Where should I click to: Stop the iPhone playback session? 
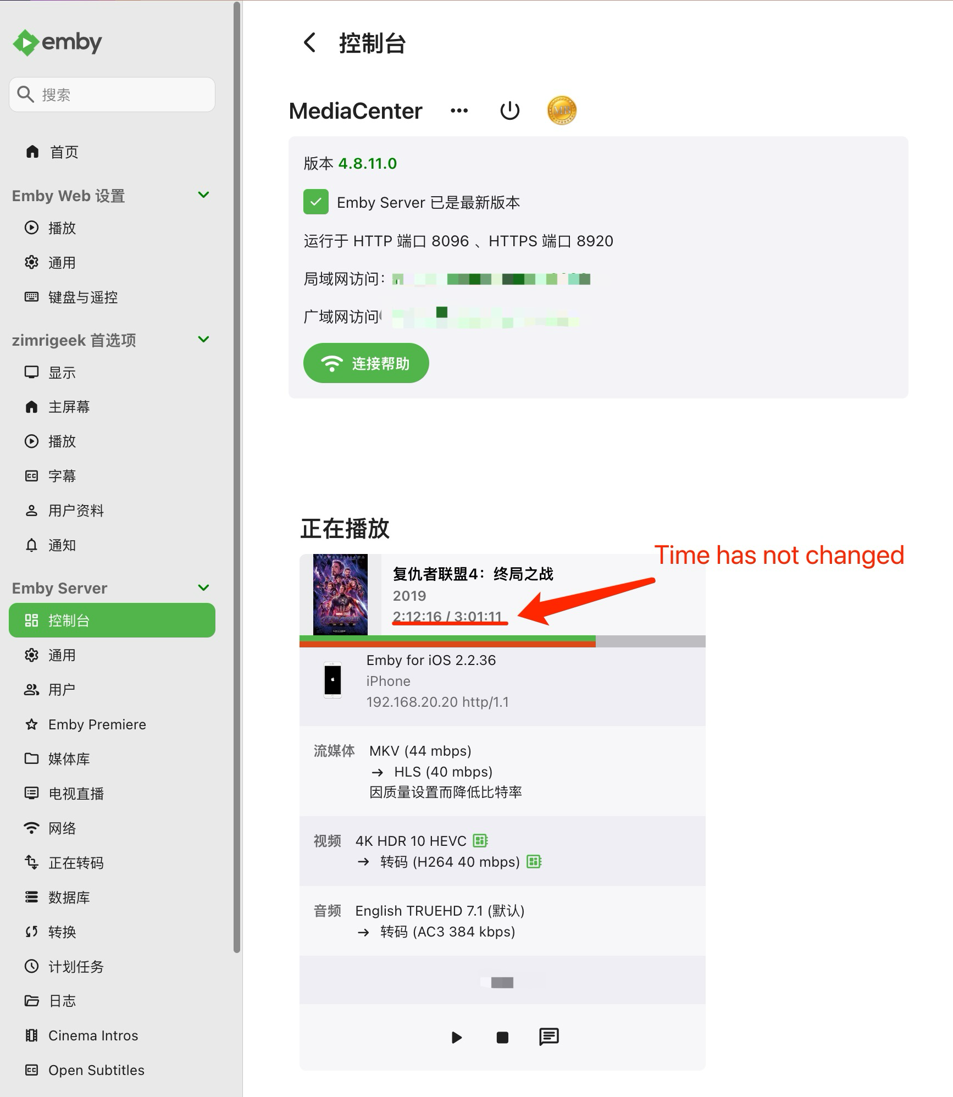point(502,1037)
